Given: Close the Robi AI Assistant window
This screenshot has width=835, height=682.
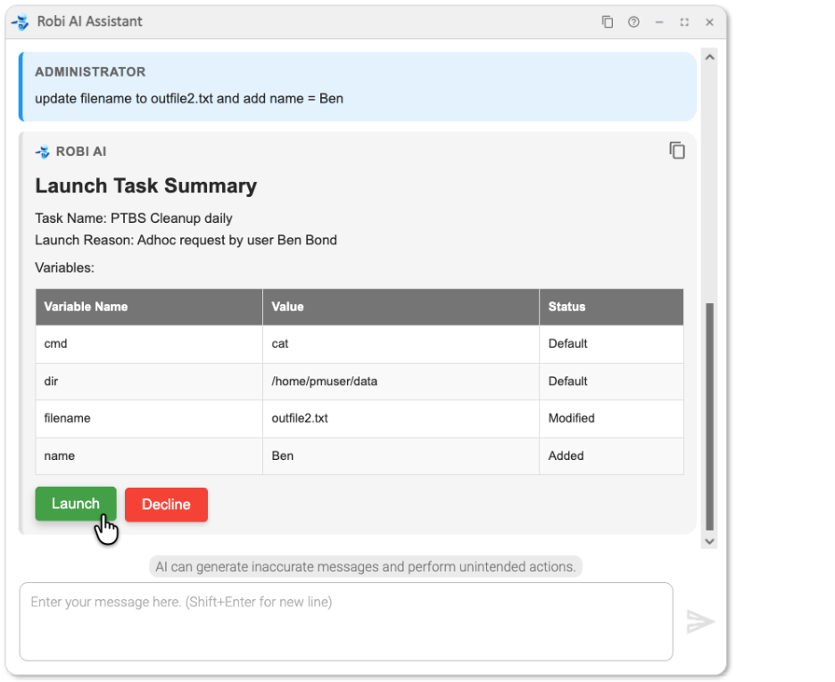Looking at the screenshot, I should click(x=710, y=22).
